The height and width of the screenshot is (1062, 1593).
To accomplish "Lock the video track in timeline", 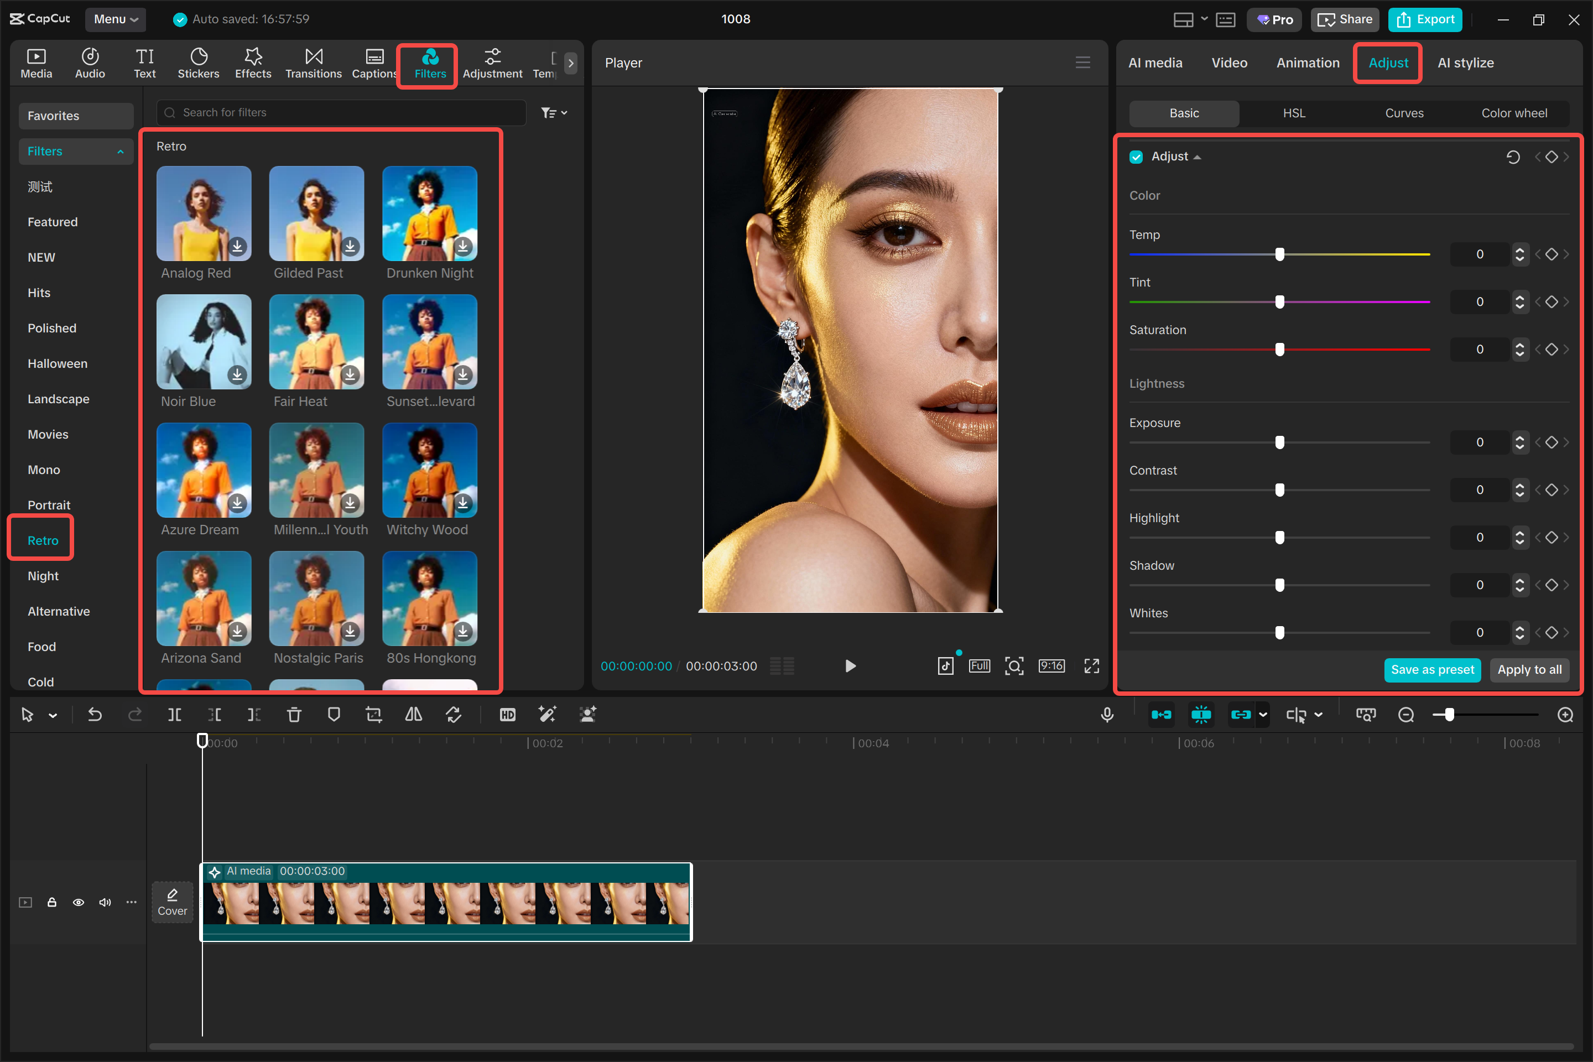I will point(51,902).
